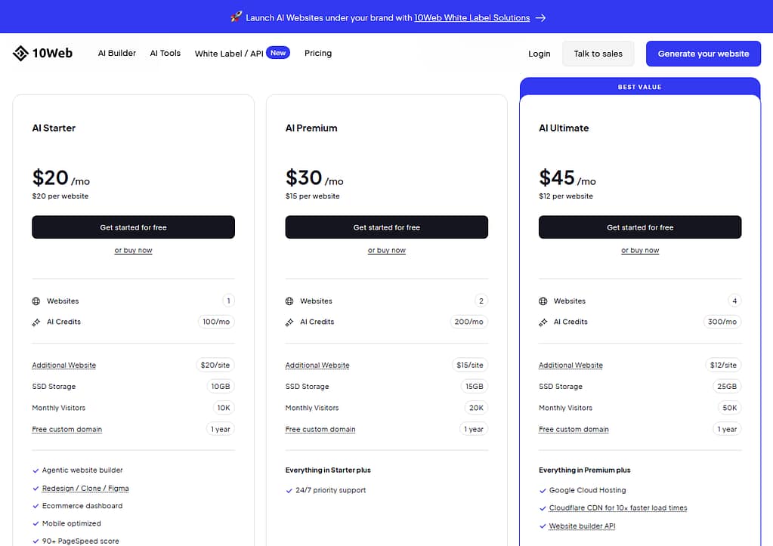Click or buy now under AI Starter

[x=133, y=250]
